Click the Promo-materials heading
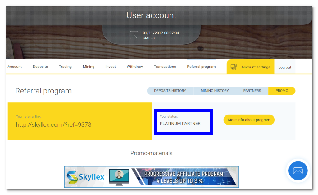This screenshot has width=318, height=195. 152,153
